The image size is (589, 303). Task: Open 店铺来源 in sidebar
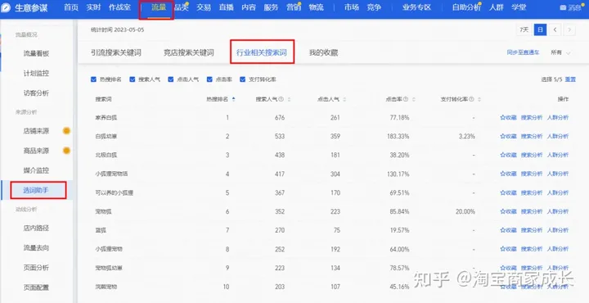pos(36,131)
